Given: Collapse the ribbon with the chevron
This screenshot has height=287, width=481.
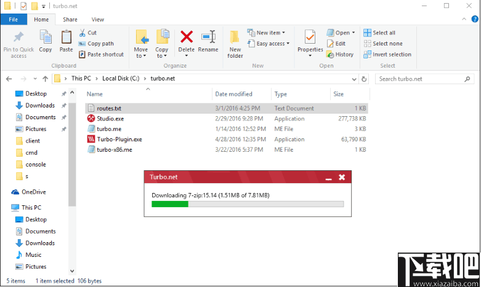Looking at the screenshot, I should click(x=464, y=19).
